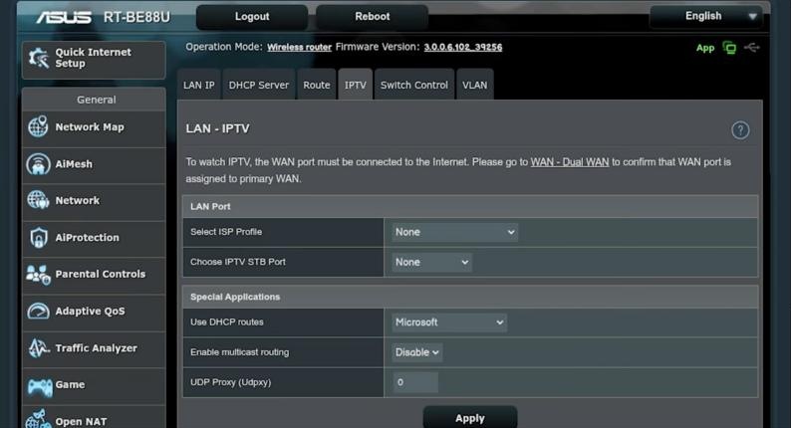The image size is (791, 428).
Task: Open the Game menu item
Action: [x=94, y=385]
